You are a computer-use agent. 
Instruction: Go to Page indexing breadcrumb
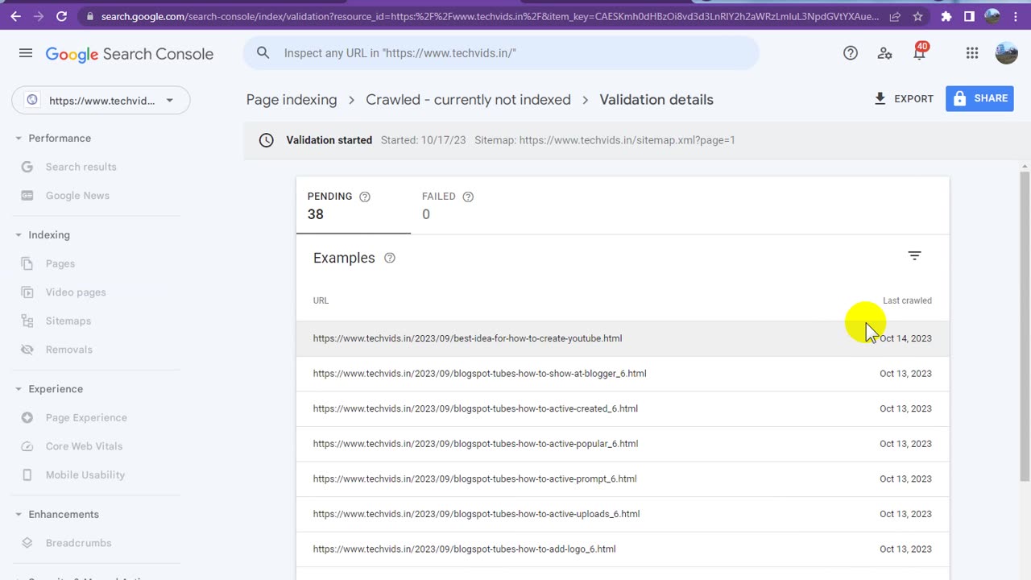click(x=292, y=100)
